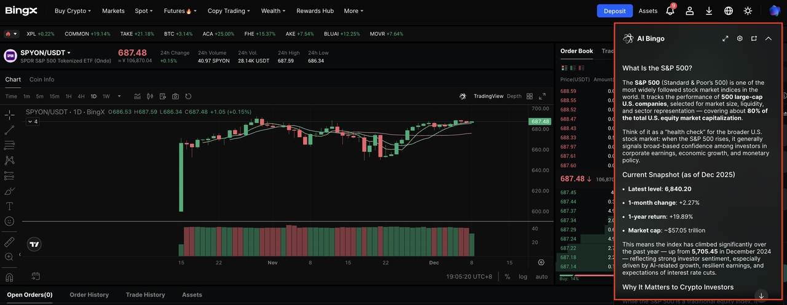Open AI Bingo settings icon
The width and height of the screenshot is (787, 305).
point(740,39)
